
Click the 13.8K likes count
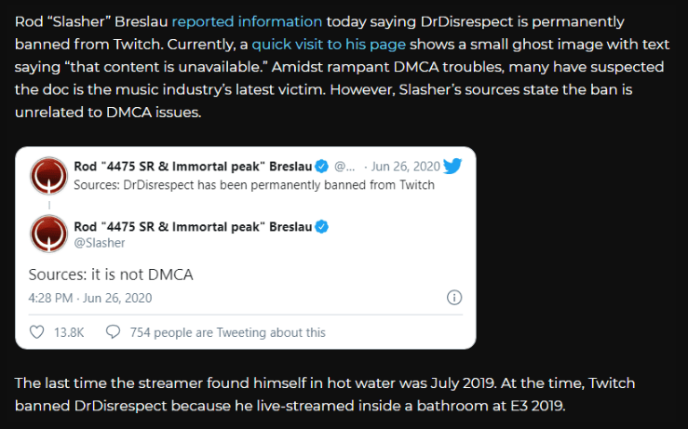tap(69, 332)
